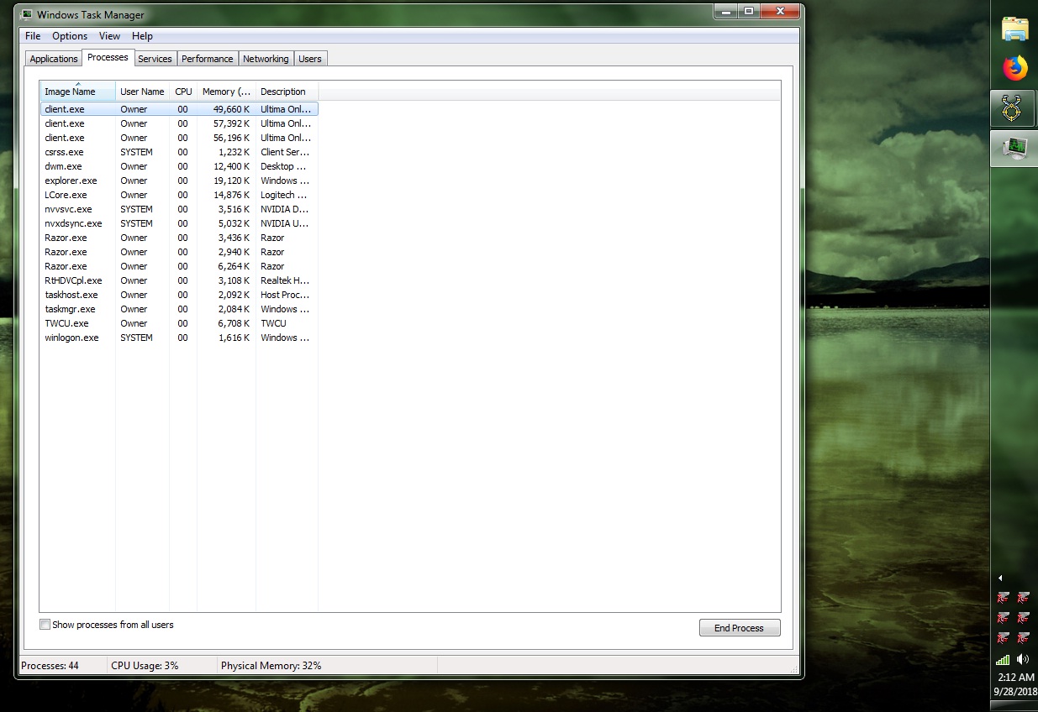Select the dwm.exe process row
The width and height of the screenshot is (1038, 712).
(179, 166)
